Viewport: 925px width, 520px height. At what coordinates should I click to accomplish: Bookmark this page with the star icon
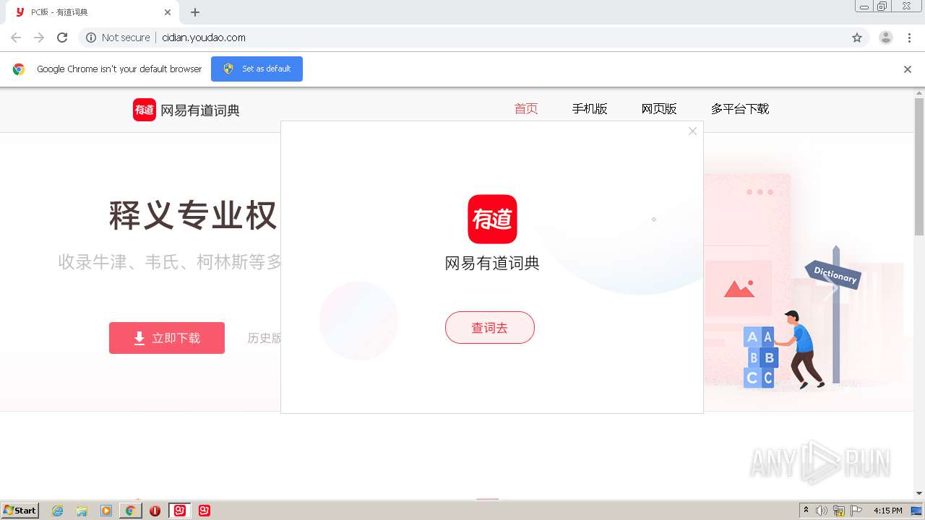tap(857, 38)
